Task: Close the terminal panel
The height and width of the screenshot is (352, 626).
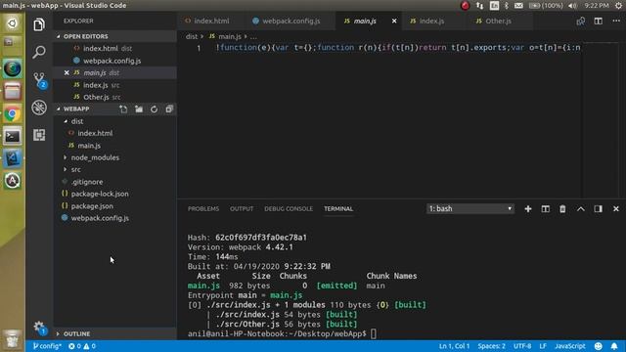Action: point(616,208)
